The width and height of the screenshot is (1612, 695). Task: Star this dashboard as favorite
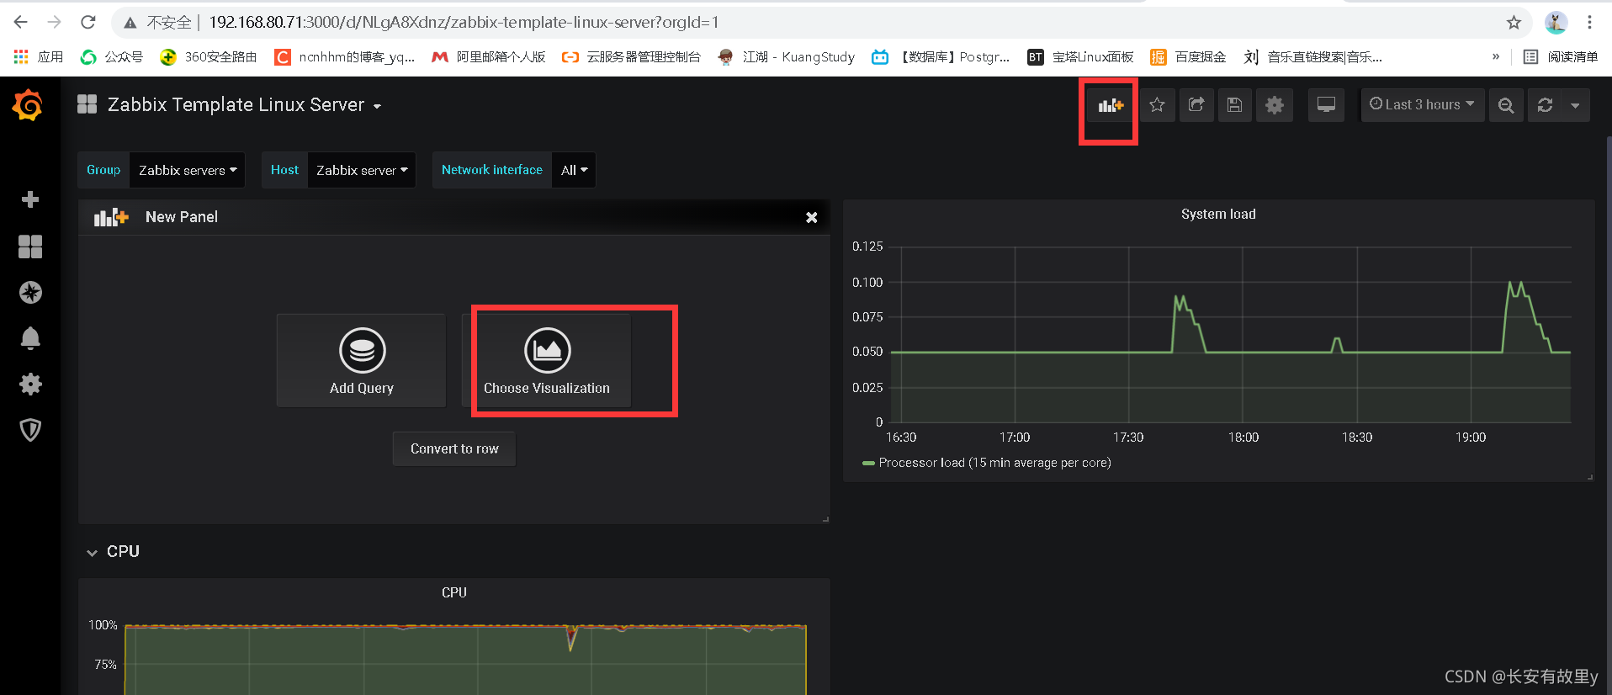(x=1157, y=105)
